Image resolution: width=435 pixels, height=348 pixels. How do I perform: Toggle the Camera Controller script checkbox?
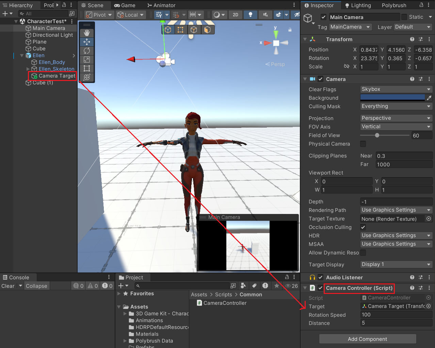point(320,288)
